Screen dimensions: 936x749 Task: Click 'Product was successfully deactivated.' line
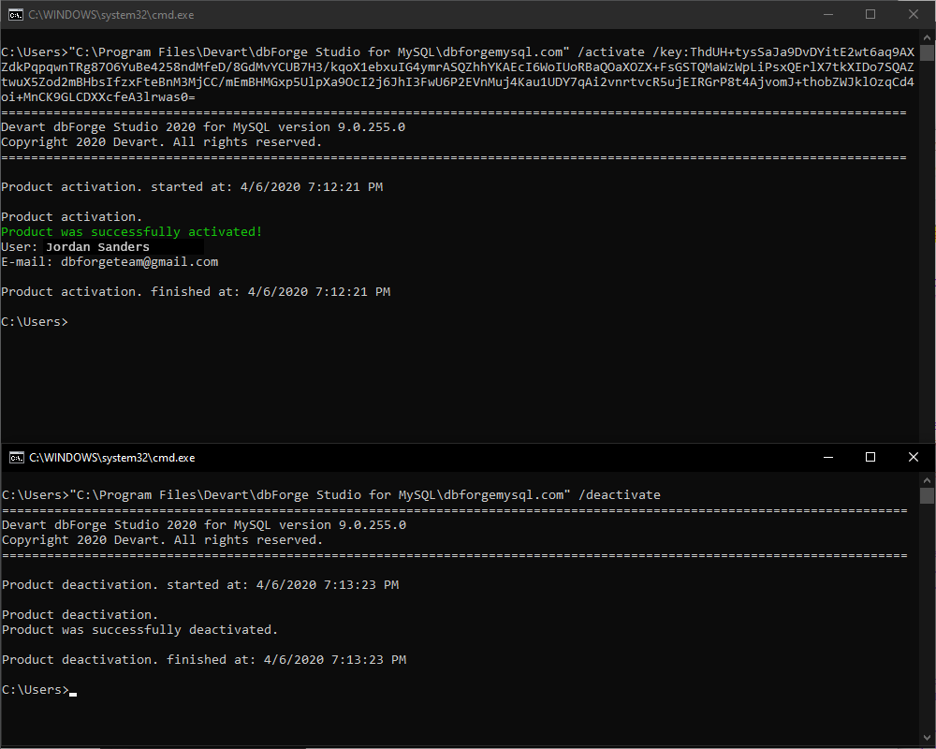pos(139,629)
